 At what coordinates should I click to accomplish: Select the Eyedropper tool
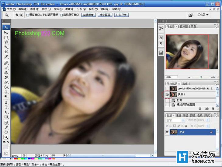pyautogui.click(x=6, y=127)
